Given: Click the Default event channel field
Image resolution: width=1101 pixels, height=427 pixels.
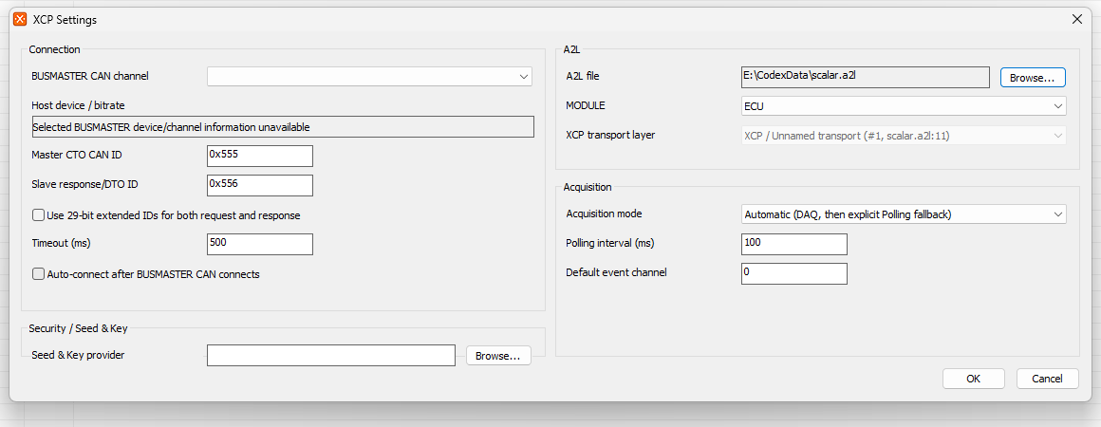Looking at the screenshot, I should point(794,273).
